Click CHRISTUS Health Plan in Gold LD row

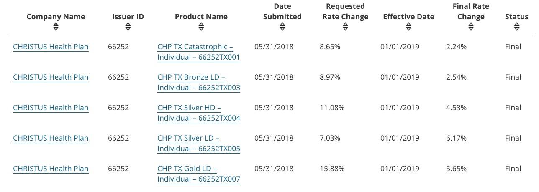pos(51,169)
